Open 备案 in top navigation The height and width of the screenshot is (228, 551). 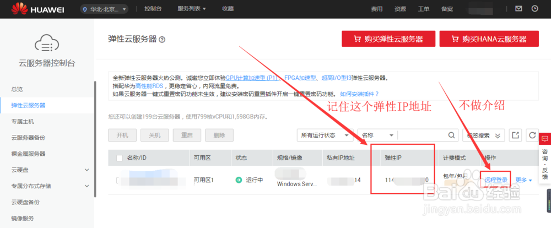[447, 9]
